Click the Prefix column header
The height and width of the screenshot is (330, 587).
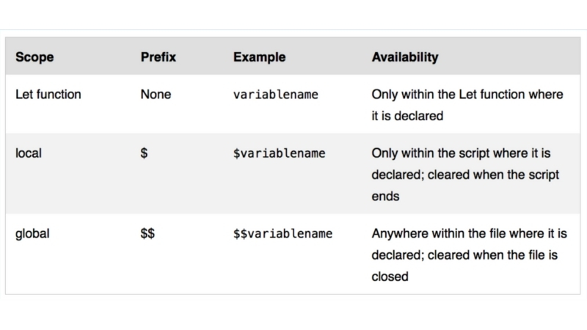pyautogui.click(x=157, y=56)
